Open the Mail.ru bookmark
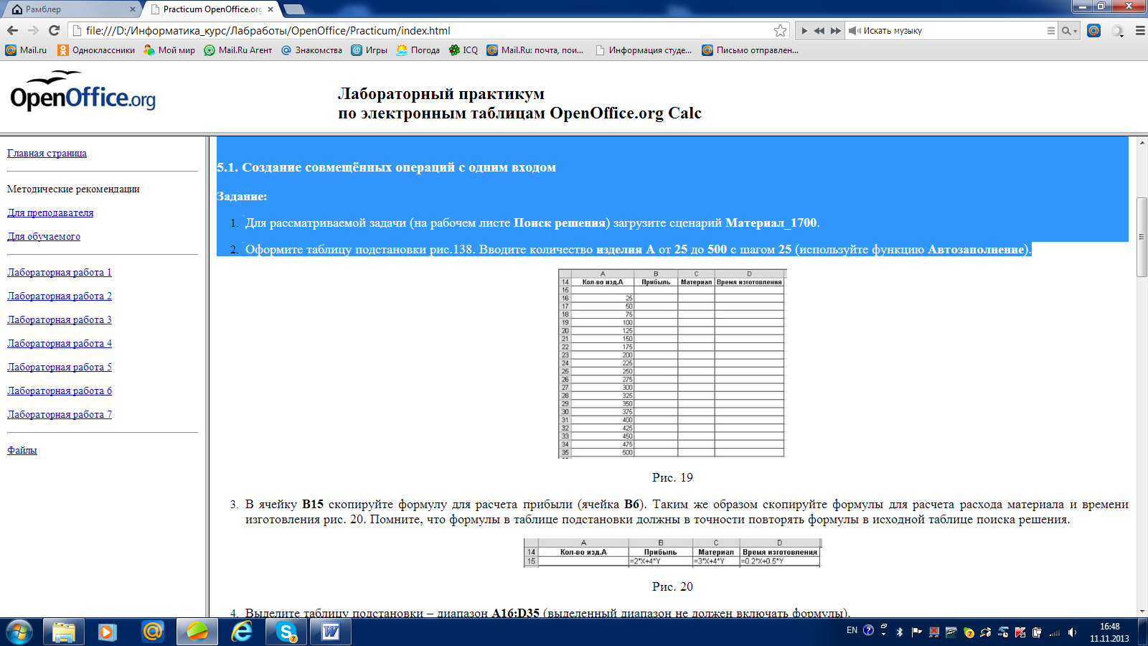 pos(26,50)
